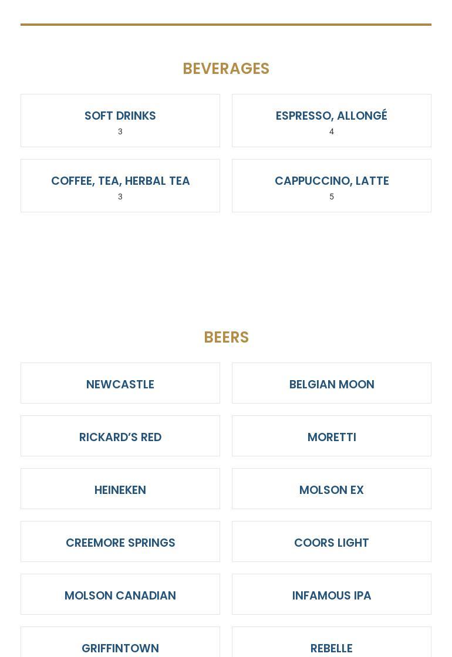The image size is (452, 657).
Task: Click the Molson Canadian beer item
Action: tap(120, 595)
